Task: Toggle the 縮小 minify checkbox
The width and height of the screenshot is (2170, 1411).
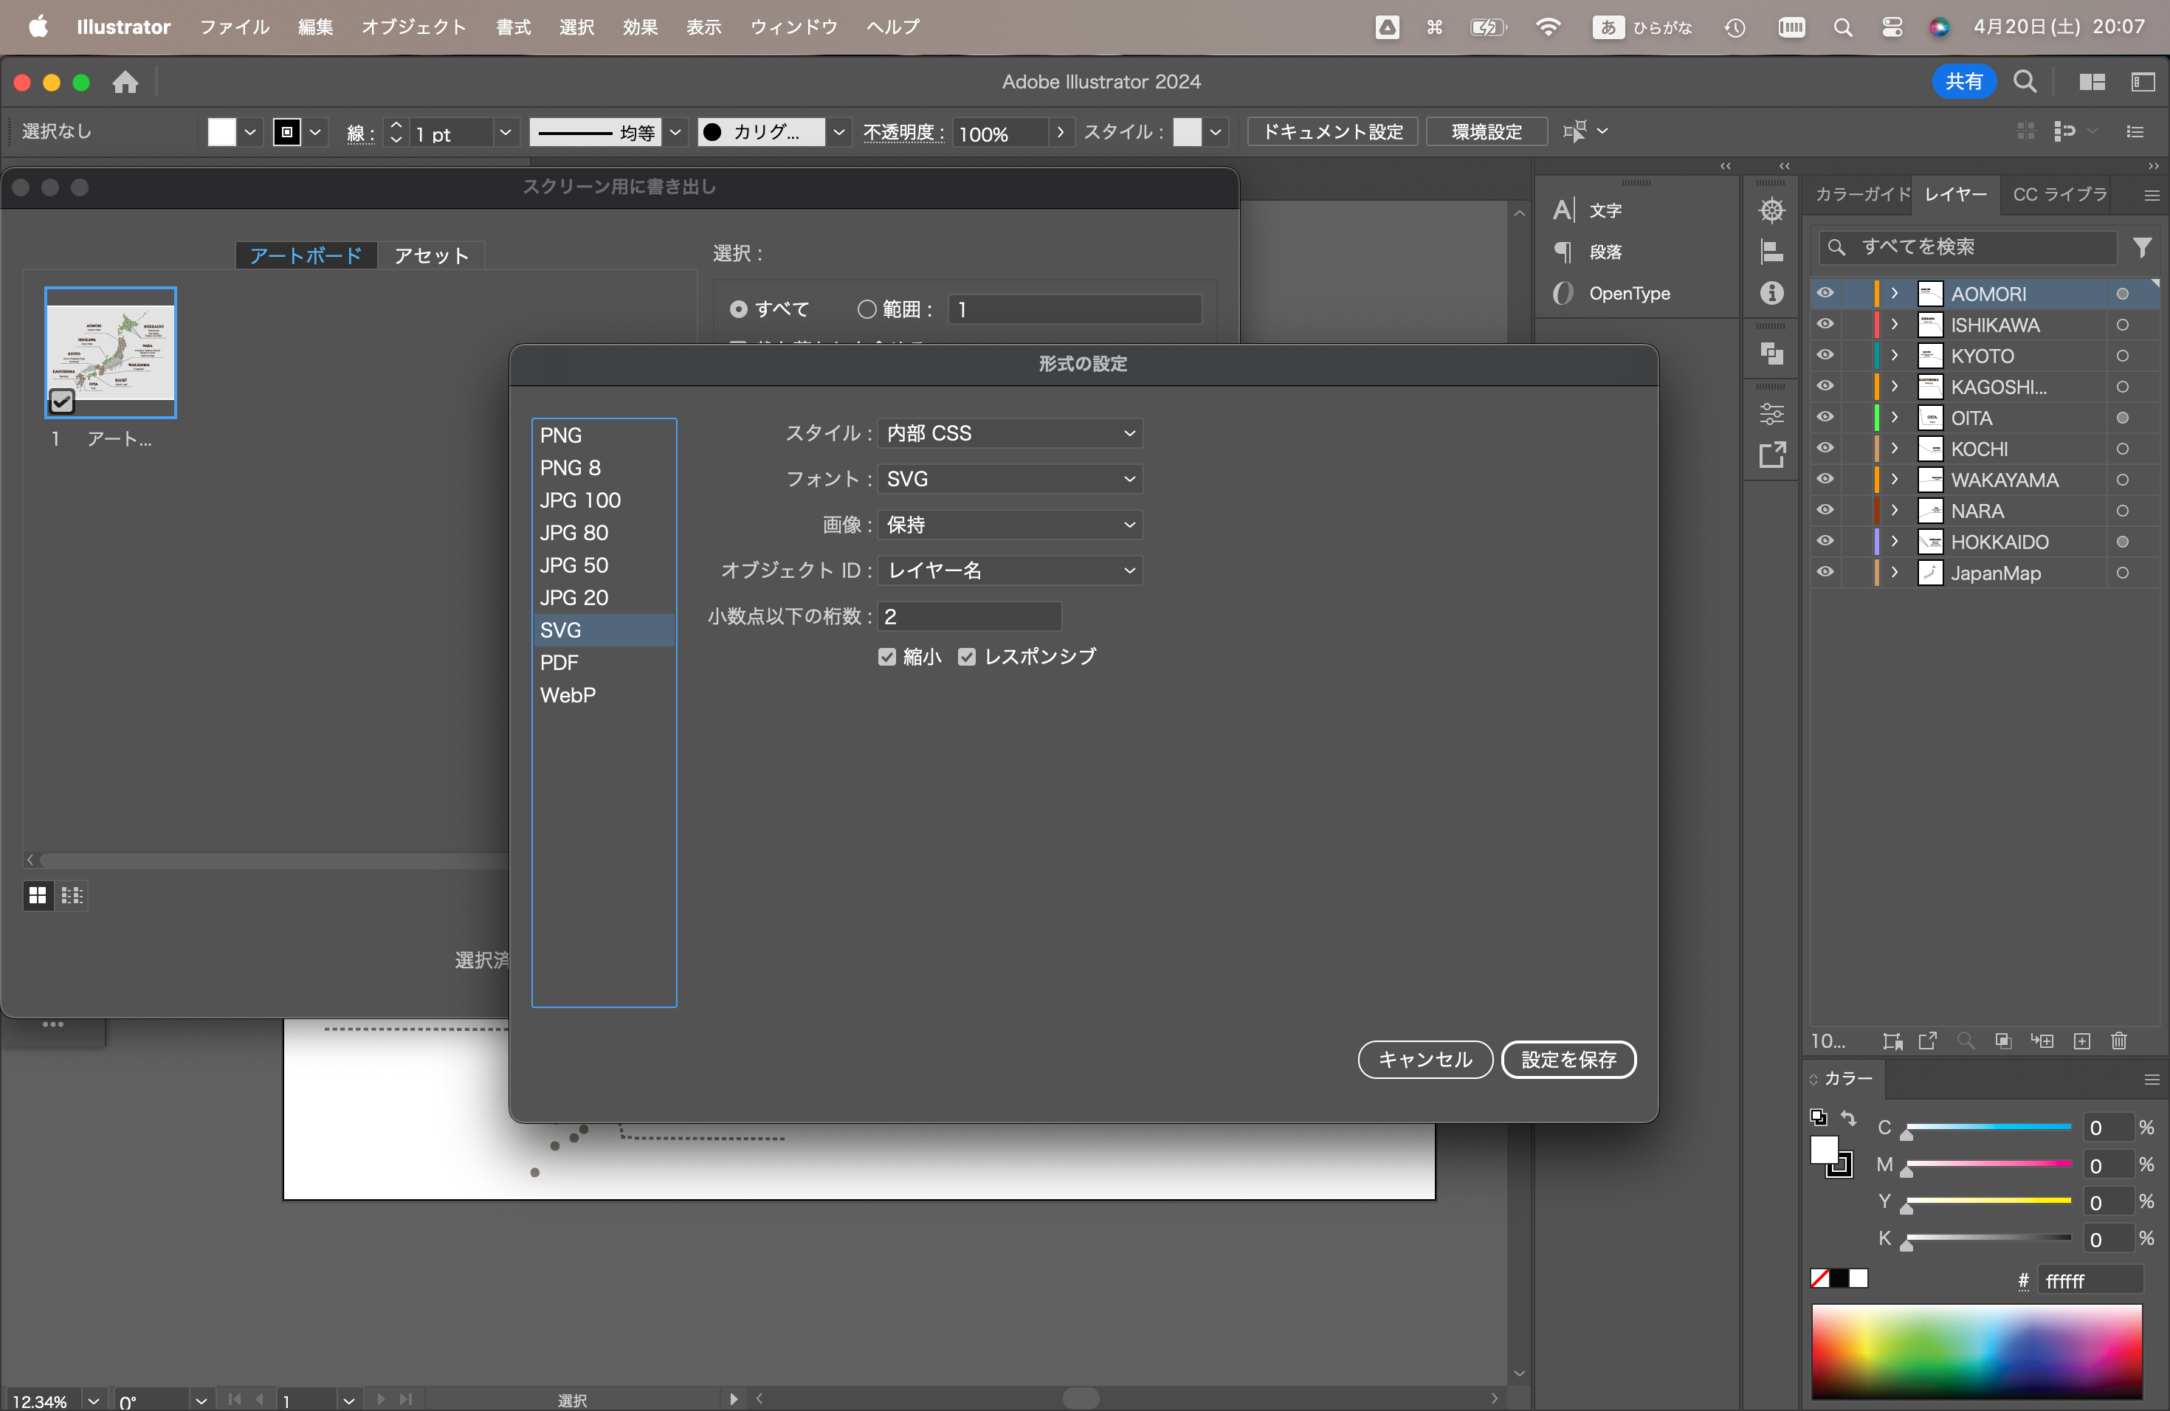Action: point(886,658)
